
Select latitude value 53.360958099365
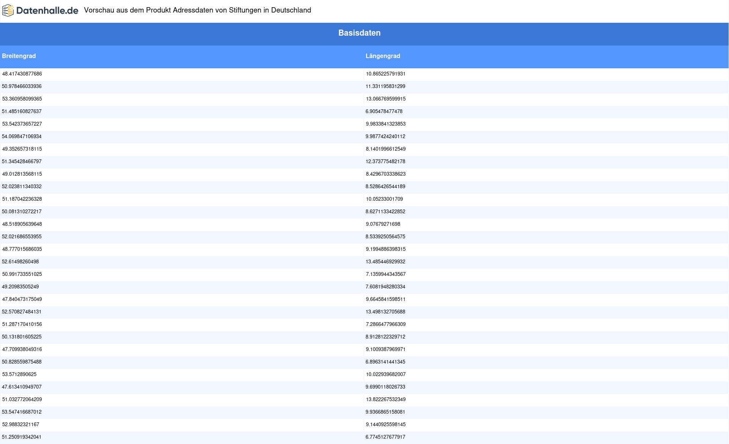click(x=22, y=99)
